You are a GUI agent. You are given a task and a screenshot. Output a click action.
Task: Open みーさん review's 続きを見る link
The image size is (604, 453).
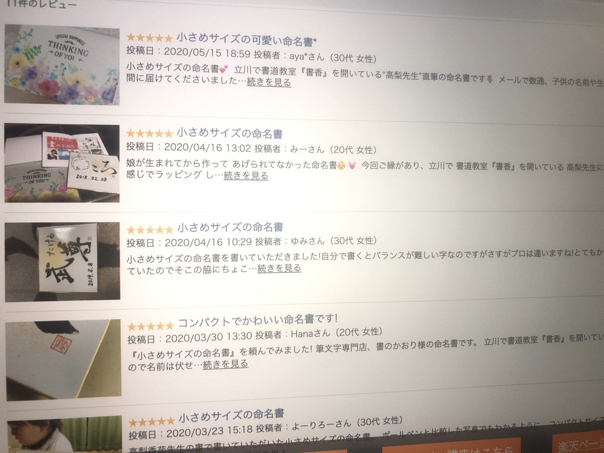click(x=246, y=176)
